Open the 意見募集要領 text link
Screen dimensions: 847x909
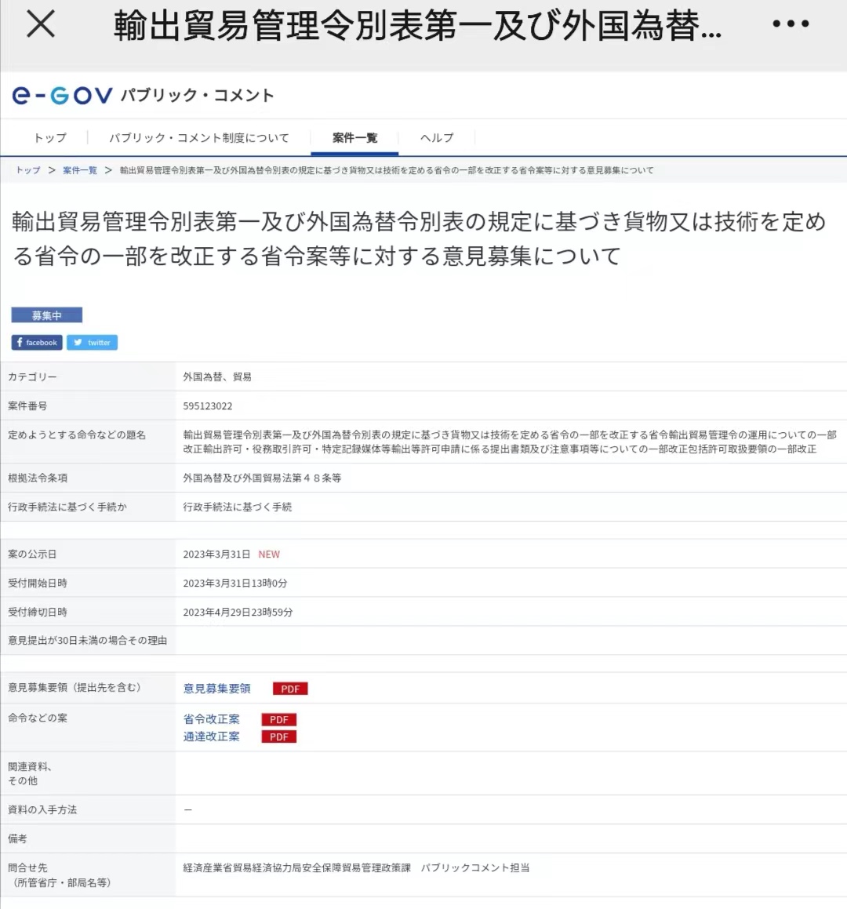(217, 689)
